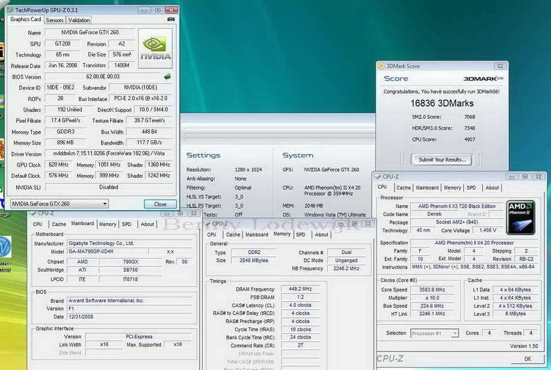Open the Cache tab in the CPU-Z processor window
This screenshot has height=370, width=551.
click(404, 188)
